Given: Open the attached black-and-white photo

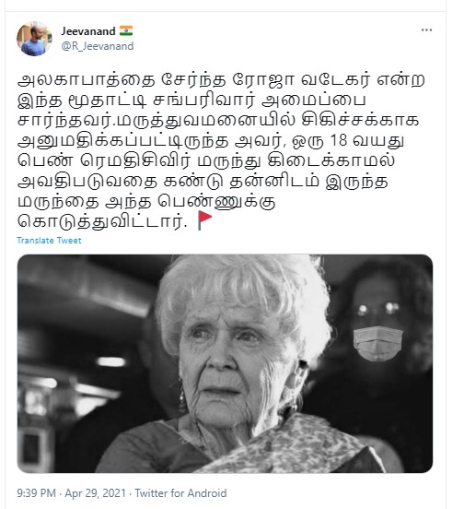Looking at the screenshot, I should click(225, 363).
